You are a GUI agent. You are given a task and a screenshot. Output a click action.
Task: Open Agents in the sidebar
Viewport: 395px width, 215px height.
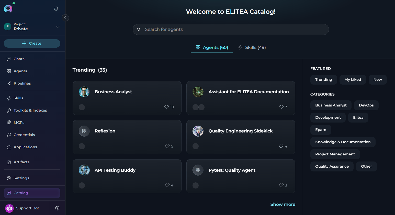(32, 71)
